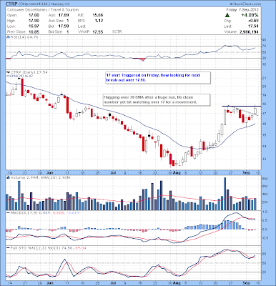276x286 pixels.
Task: Click the VWAP '17.55' value
Action: [97, 31]
